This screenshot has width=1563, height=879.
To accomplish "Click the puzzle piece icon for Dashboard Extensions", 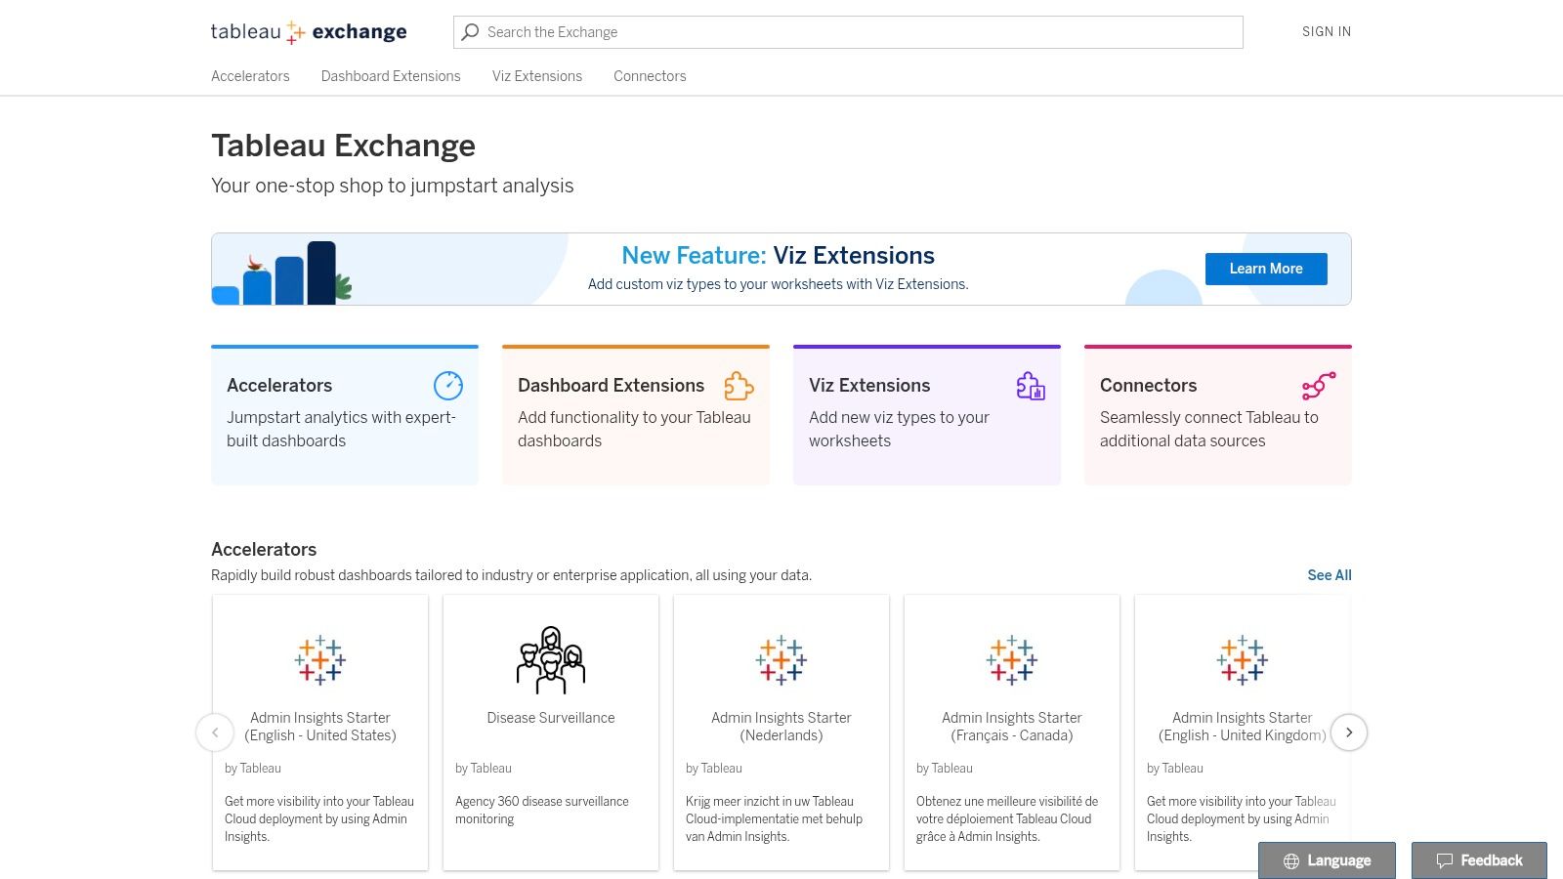I will click(x=739, y=387).
